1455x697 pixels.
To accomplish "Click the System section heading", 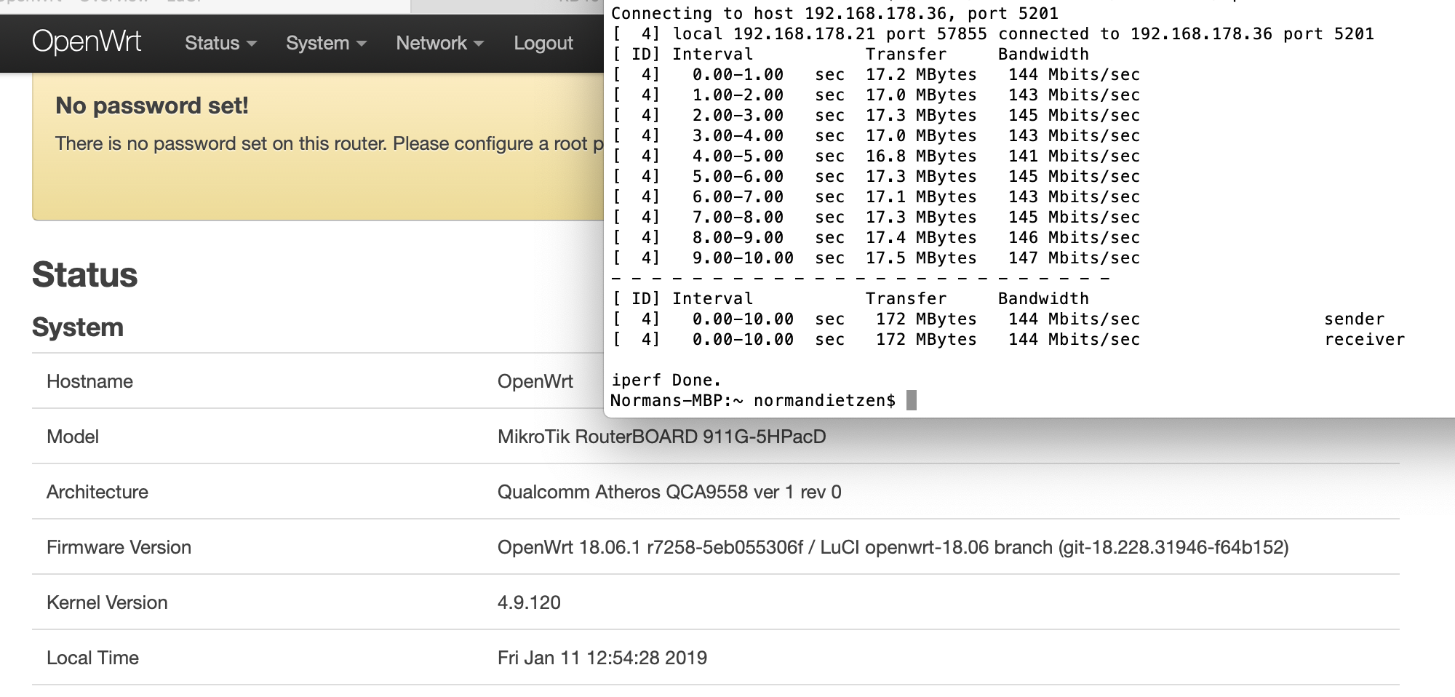I will 78,327.
